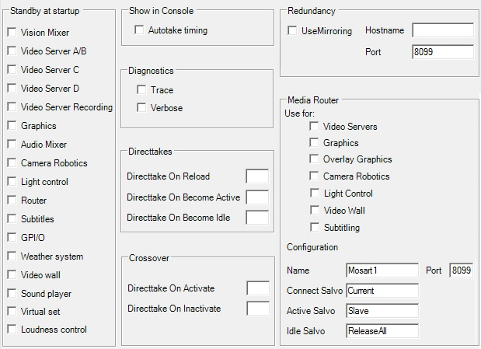Check the Video Server A/B checkbox
The width and height of the screenshot is (481, 349).
pos(12,51)
